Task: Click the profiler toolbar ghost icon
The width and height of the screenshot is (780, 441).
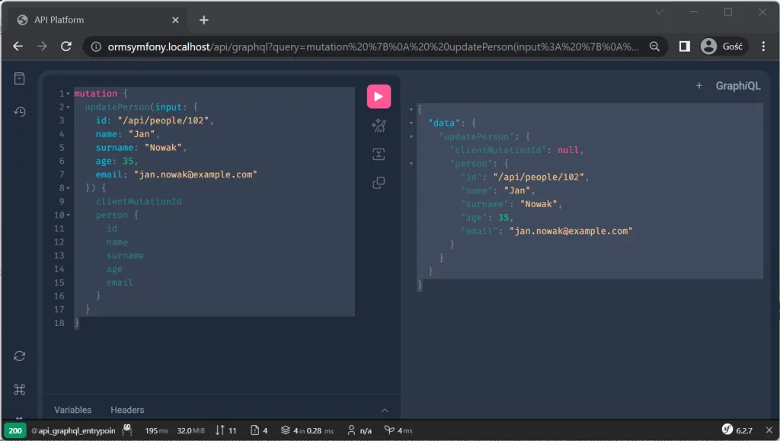Action: [127, 430]
